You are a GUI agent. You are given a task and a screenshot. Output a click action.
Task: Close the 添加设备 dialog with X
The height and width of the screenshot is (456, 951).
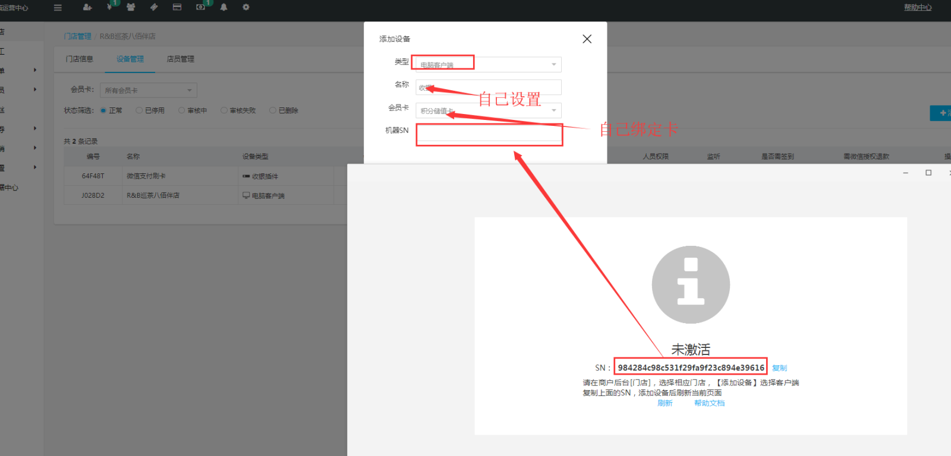[587, 39]
